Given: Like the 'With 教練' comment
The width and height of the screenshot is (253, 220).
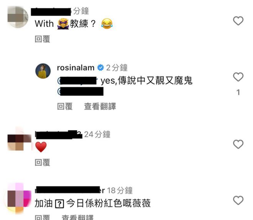Looking at the screenshot, I should [238, 21].
